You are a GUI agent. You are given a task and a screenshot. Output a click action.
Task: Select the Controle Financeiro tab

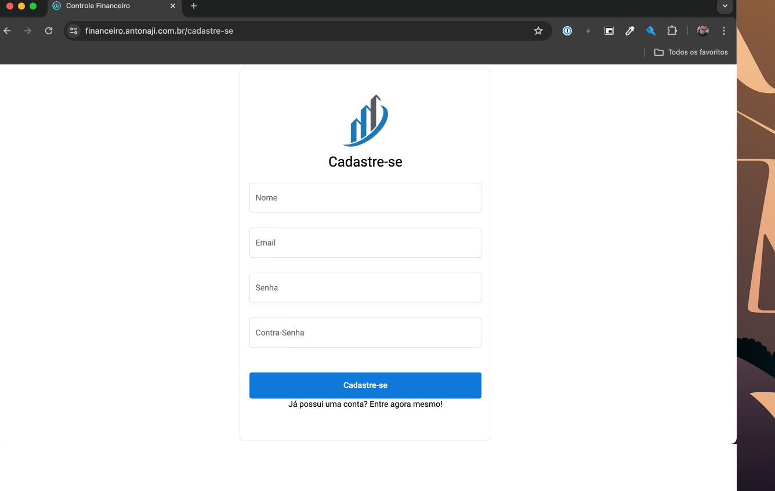pos(114,6)
